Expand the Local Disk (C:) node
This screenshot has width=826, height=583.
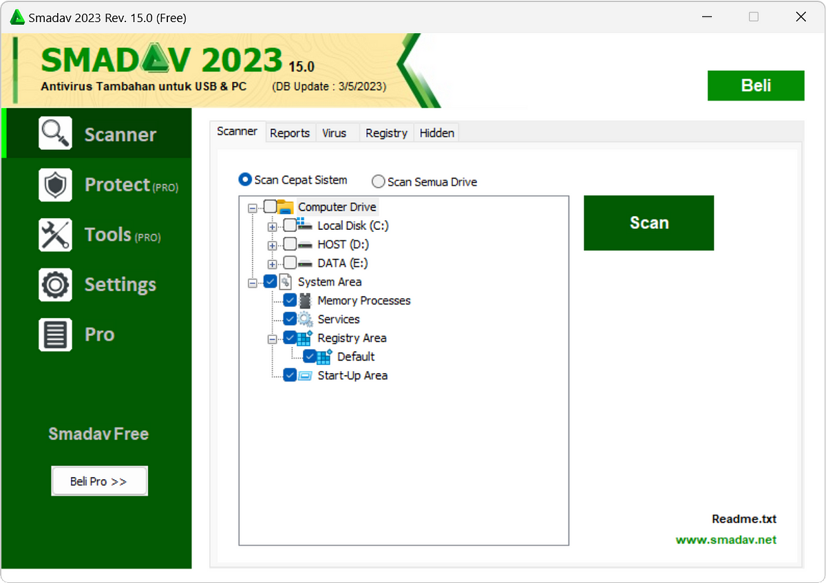[273, 226]
